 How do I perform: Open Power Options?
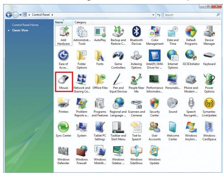coord(209,83)
